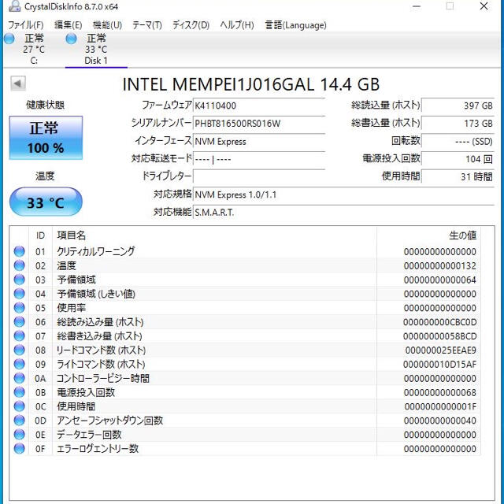This screenshot has height=504, width=504.
Task: Open the ファイル(F) menu
Action: click(26, 25)
